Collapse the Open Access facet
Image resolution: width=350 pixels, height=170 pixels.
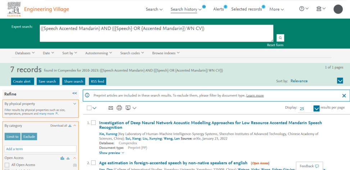(x=75, y=158)
